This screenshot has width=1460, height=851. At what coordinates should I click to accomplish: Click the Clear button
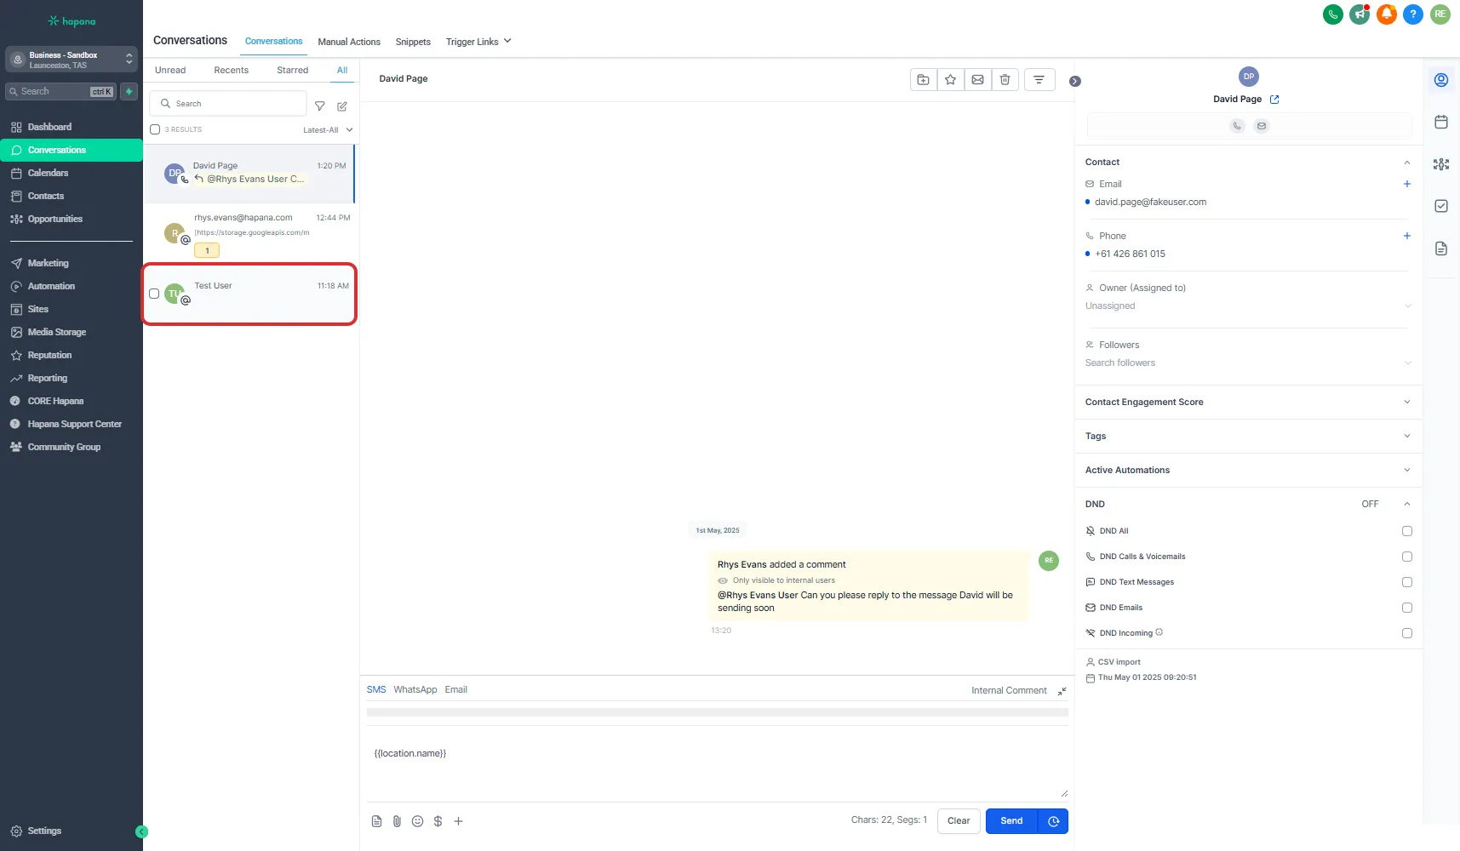(959, 821)
